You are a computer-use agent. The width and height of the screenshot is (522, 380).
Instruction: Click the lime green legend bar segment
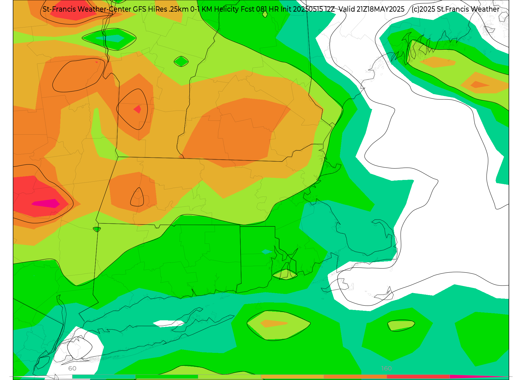[x=229, y=377]
